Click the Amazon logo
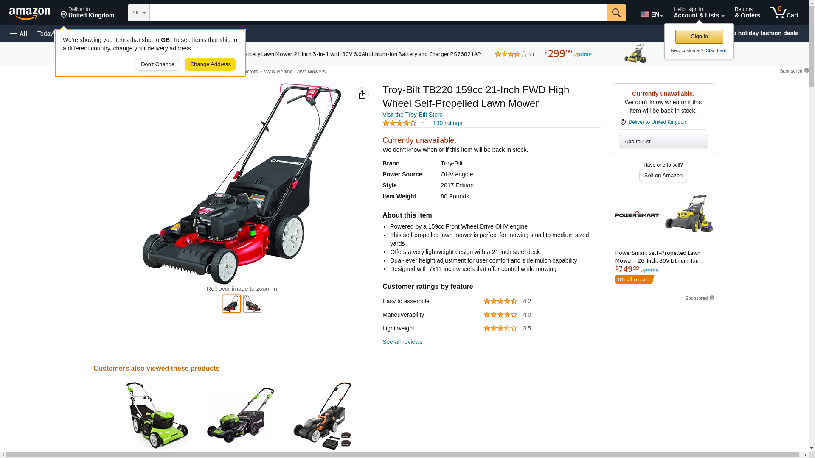 coord(30,13)
